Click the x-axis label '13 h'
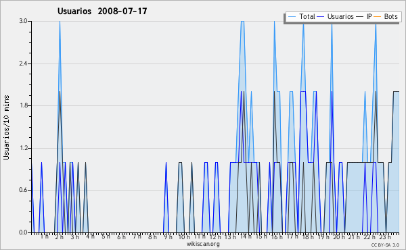Screen dimensions: 406x250 coord(230,236)
